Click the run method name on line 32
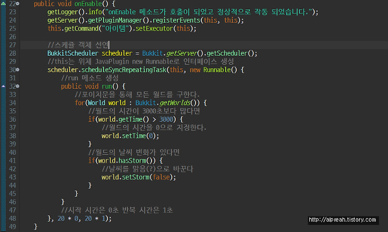388x232 pixels. pyautogui.click(x=107, y=86)
